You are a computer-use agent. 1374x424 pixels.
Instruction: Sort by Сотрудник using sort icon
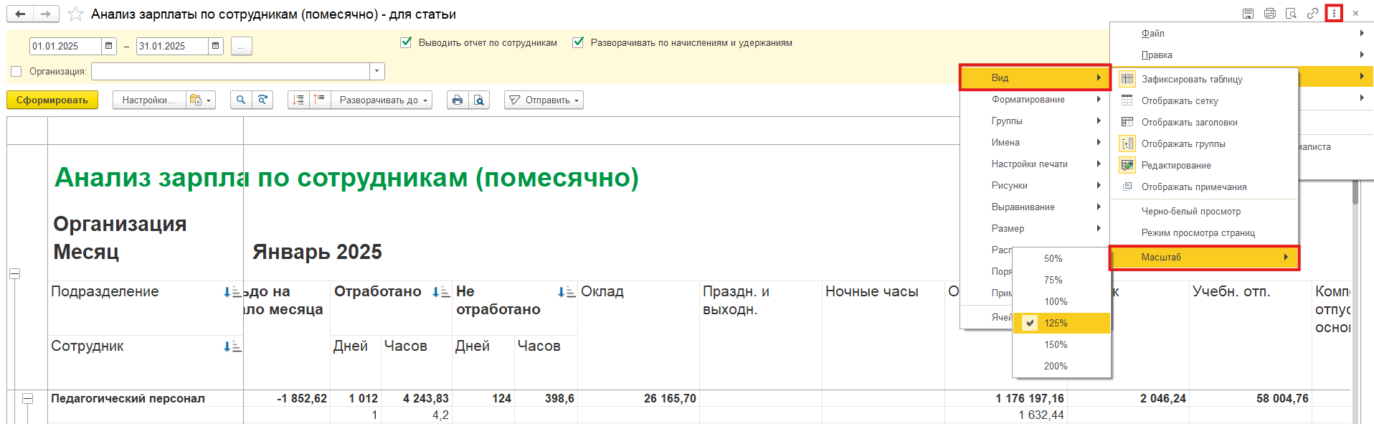point(232,347)
